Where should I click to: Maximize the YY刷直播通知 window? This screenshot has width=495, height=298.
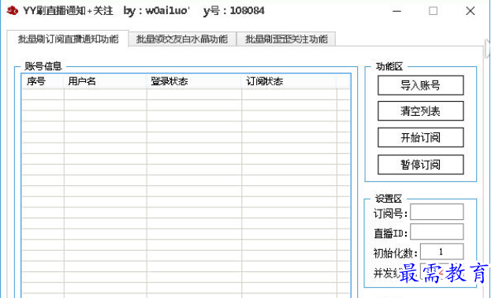click(434, 11)
